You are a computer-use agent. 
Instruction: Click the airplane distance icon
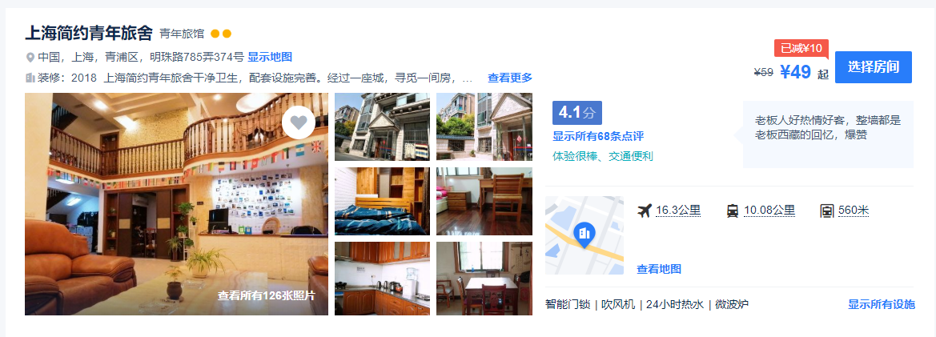[x=644, y=211]
